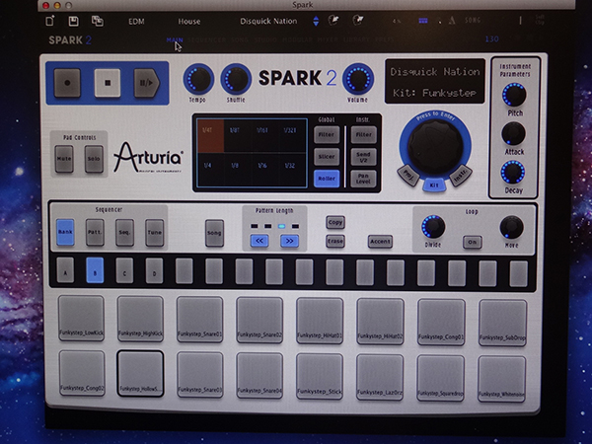The height and width of the screenshot is (444, 592).
Task: Click the blue Kit button
Action: coord(434,185)
